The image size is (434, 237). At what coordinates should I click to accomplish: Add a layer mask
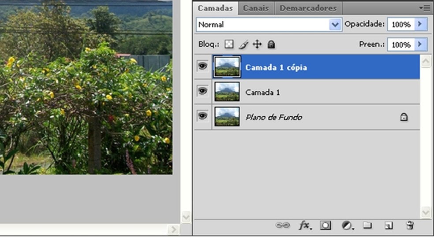[325, 226]
